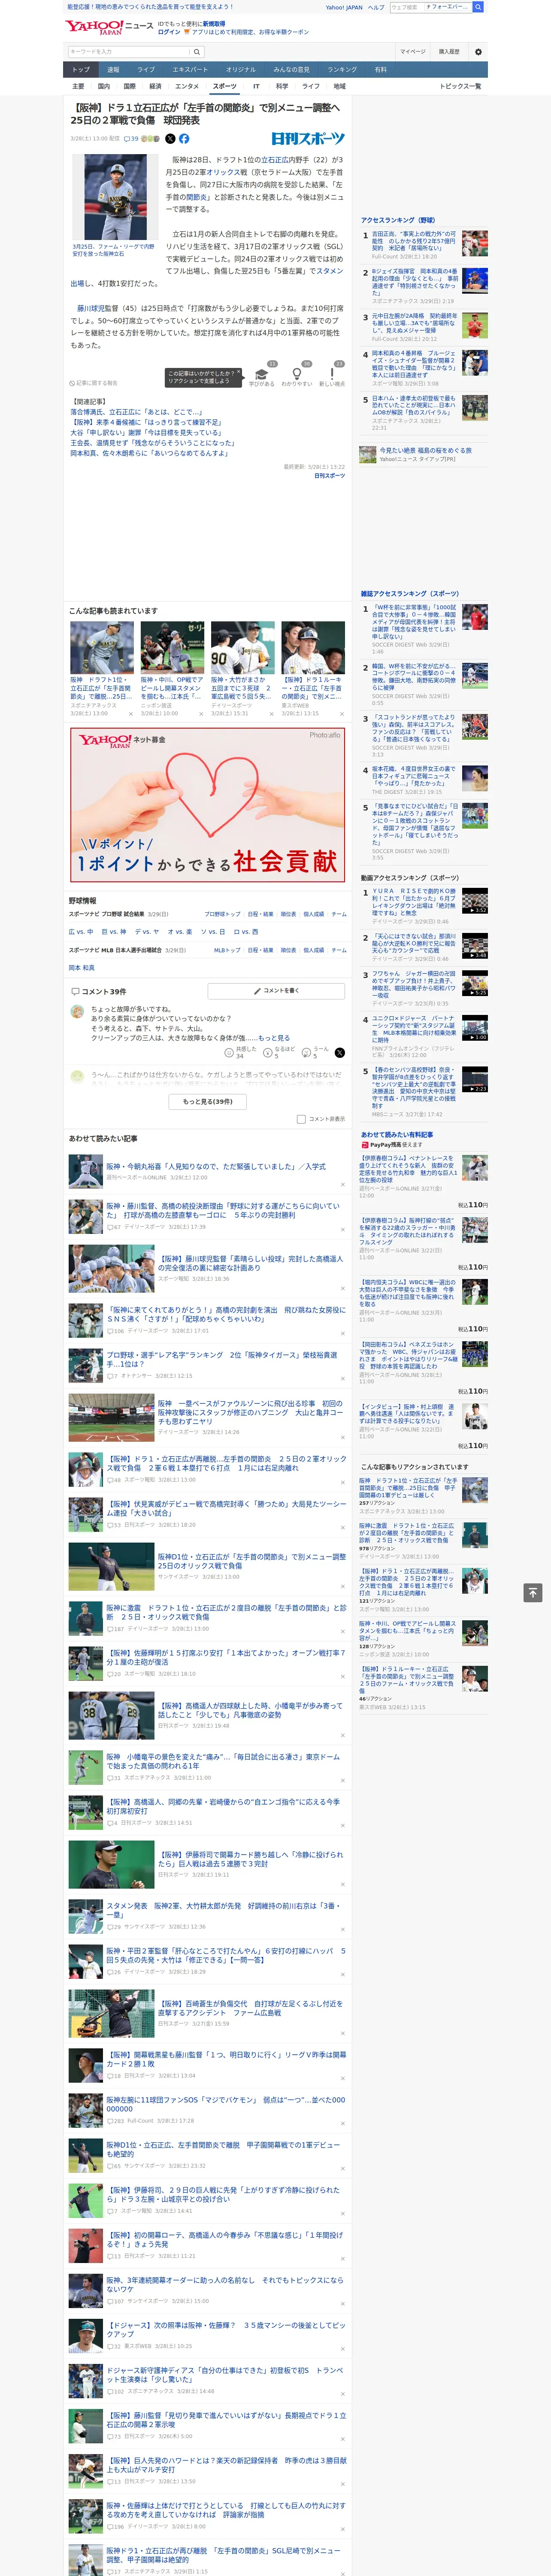551x2576 pixels.
Task: Submit the top web search with magnifier button
Action: pos(478,7)
